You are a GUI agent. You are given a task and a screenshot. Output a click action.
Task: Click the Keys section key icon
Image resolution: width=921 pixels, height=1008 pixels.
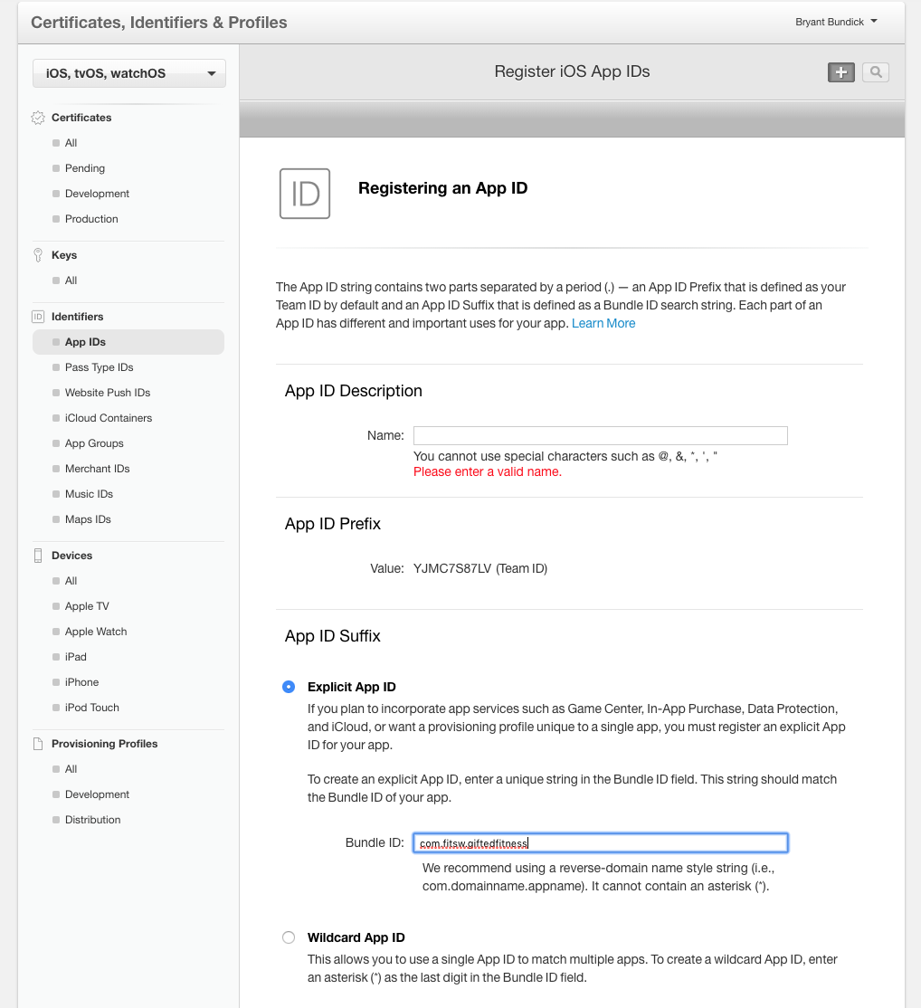point(38,255)
